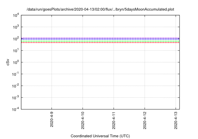Click the 2020-4-11 date tick label
198x139 pixels.
[114, 120]
